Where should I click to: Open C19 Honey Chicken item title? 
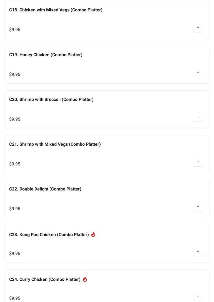(46, 55)
